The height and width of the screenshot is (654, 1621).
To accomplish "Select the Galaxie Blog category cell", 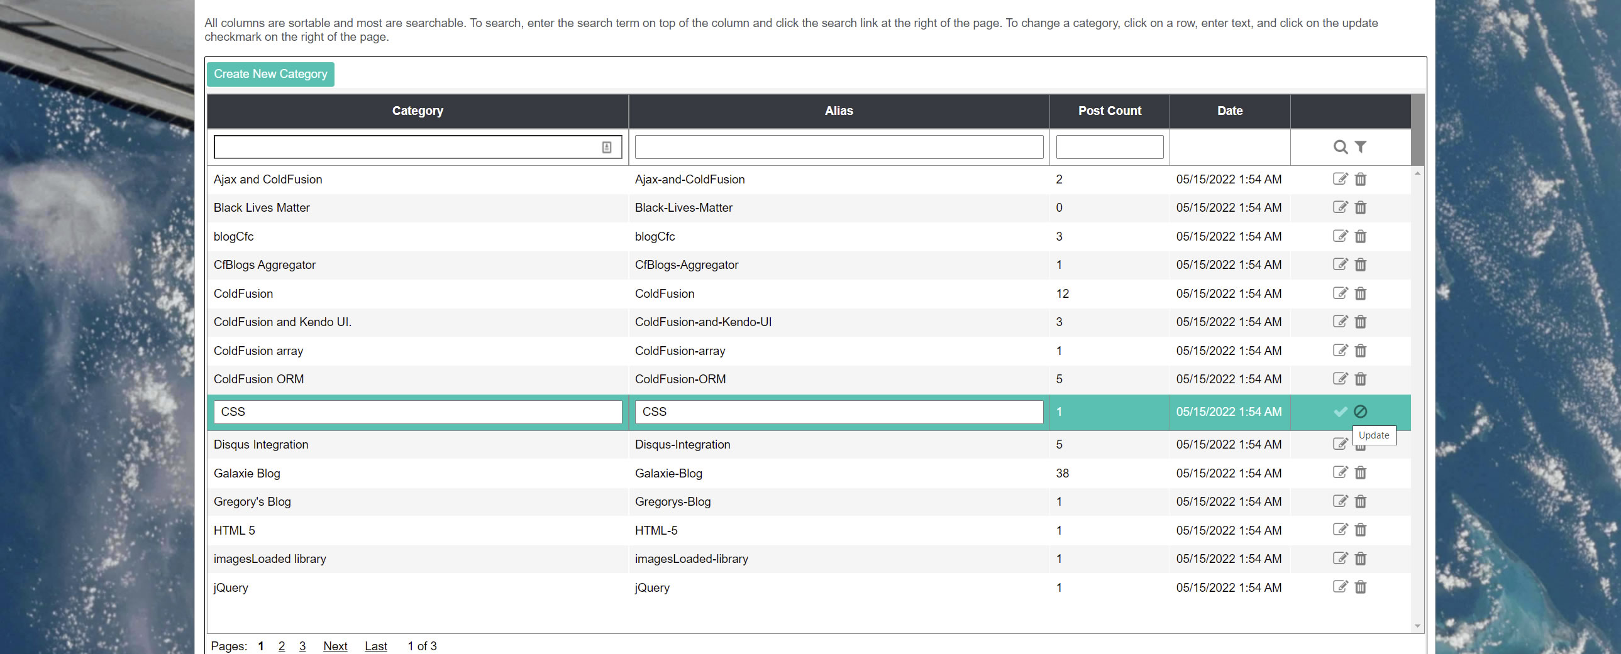I will pyautogui.click(x=418, y=473).
